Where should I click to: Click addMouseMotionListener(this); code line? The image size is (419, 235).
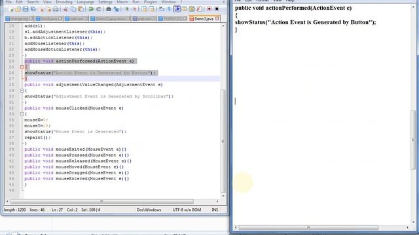click(62, 50)
